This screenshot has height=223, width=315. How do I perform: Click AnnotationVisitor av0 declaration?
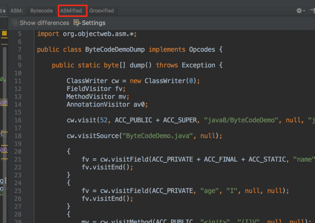107,104
